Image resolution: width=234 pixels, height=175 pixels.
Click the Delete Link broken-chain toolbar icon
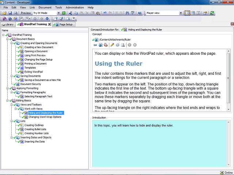35,19
